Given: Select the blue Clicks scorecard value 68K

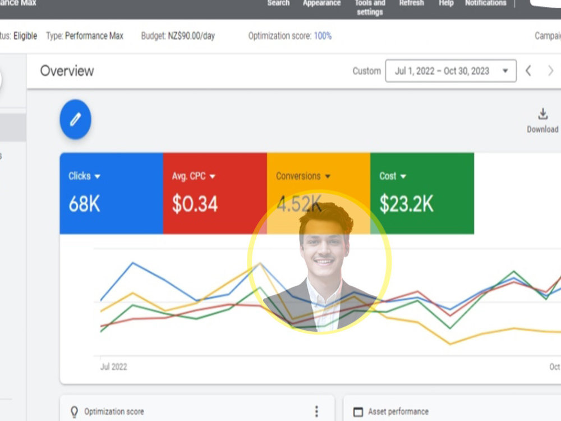Looking at the screenshot, I should click(x=85, y=204).
